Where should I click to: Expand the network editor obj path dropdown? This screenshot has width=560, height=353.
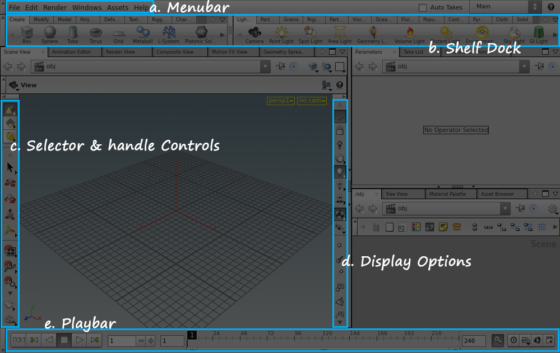(505, 209)
